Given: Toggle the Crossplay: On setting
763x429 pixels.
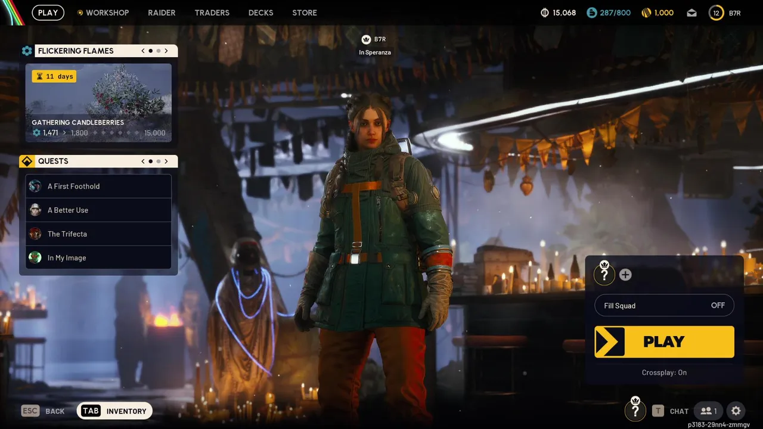Looking at the screenshot, I should coord(664,372).
